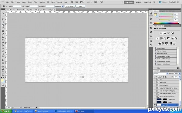Add a Brightness/Contrast adjustment
The image size is (182, 113).
click(x=161, y=33)
